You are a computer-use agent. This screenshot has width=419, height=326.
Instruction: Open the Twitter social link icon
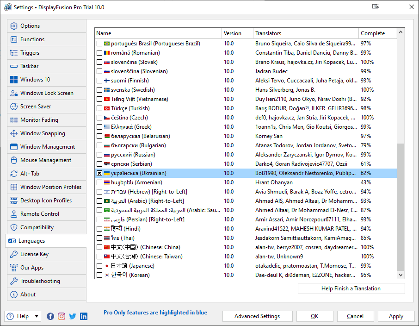[73, 316]
